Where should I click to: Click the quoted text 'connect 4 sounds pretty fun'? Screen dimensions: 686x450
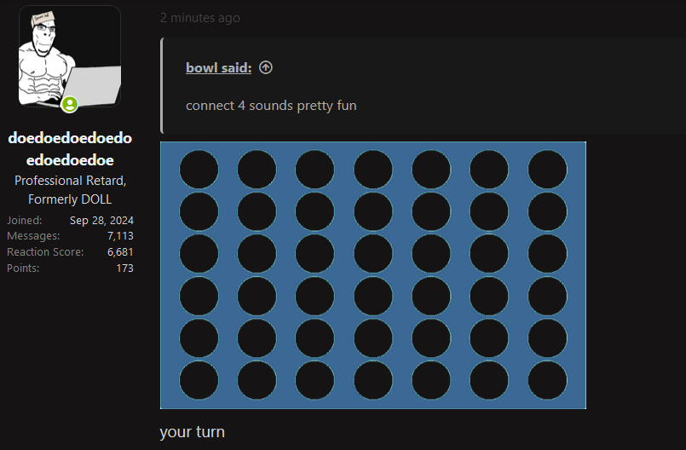(x=271, y=106)
